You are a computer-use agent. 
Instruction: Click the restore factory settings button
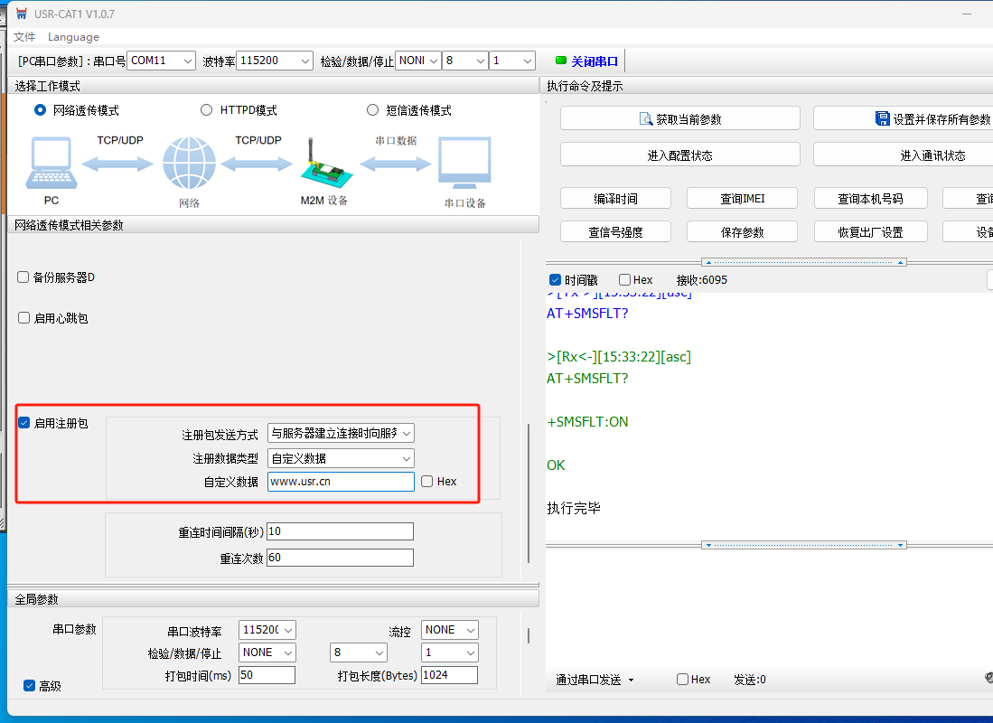(869, 232)
